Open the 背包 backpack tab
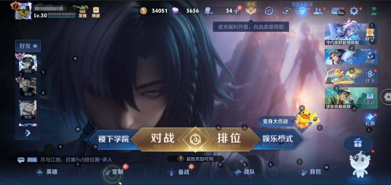The image size is (391, 185). (x=310, y=172)
